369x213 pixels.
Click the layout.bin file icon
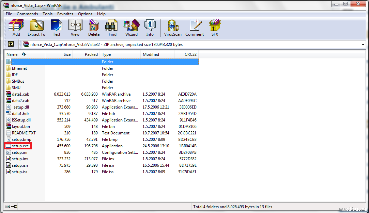[9, 126]
